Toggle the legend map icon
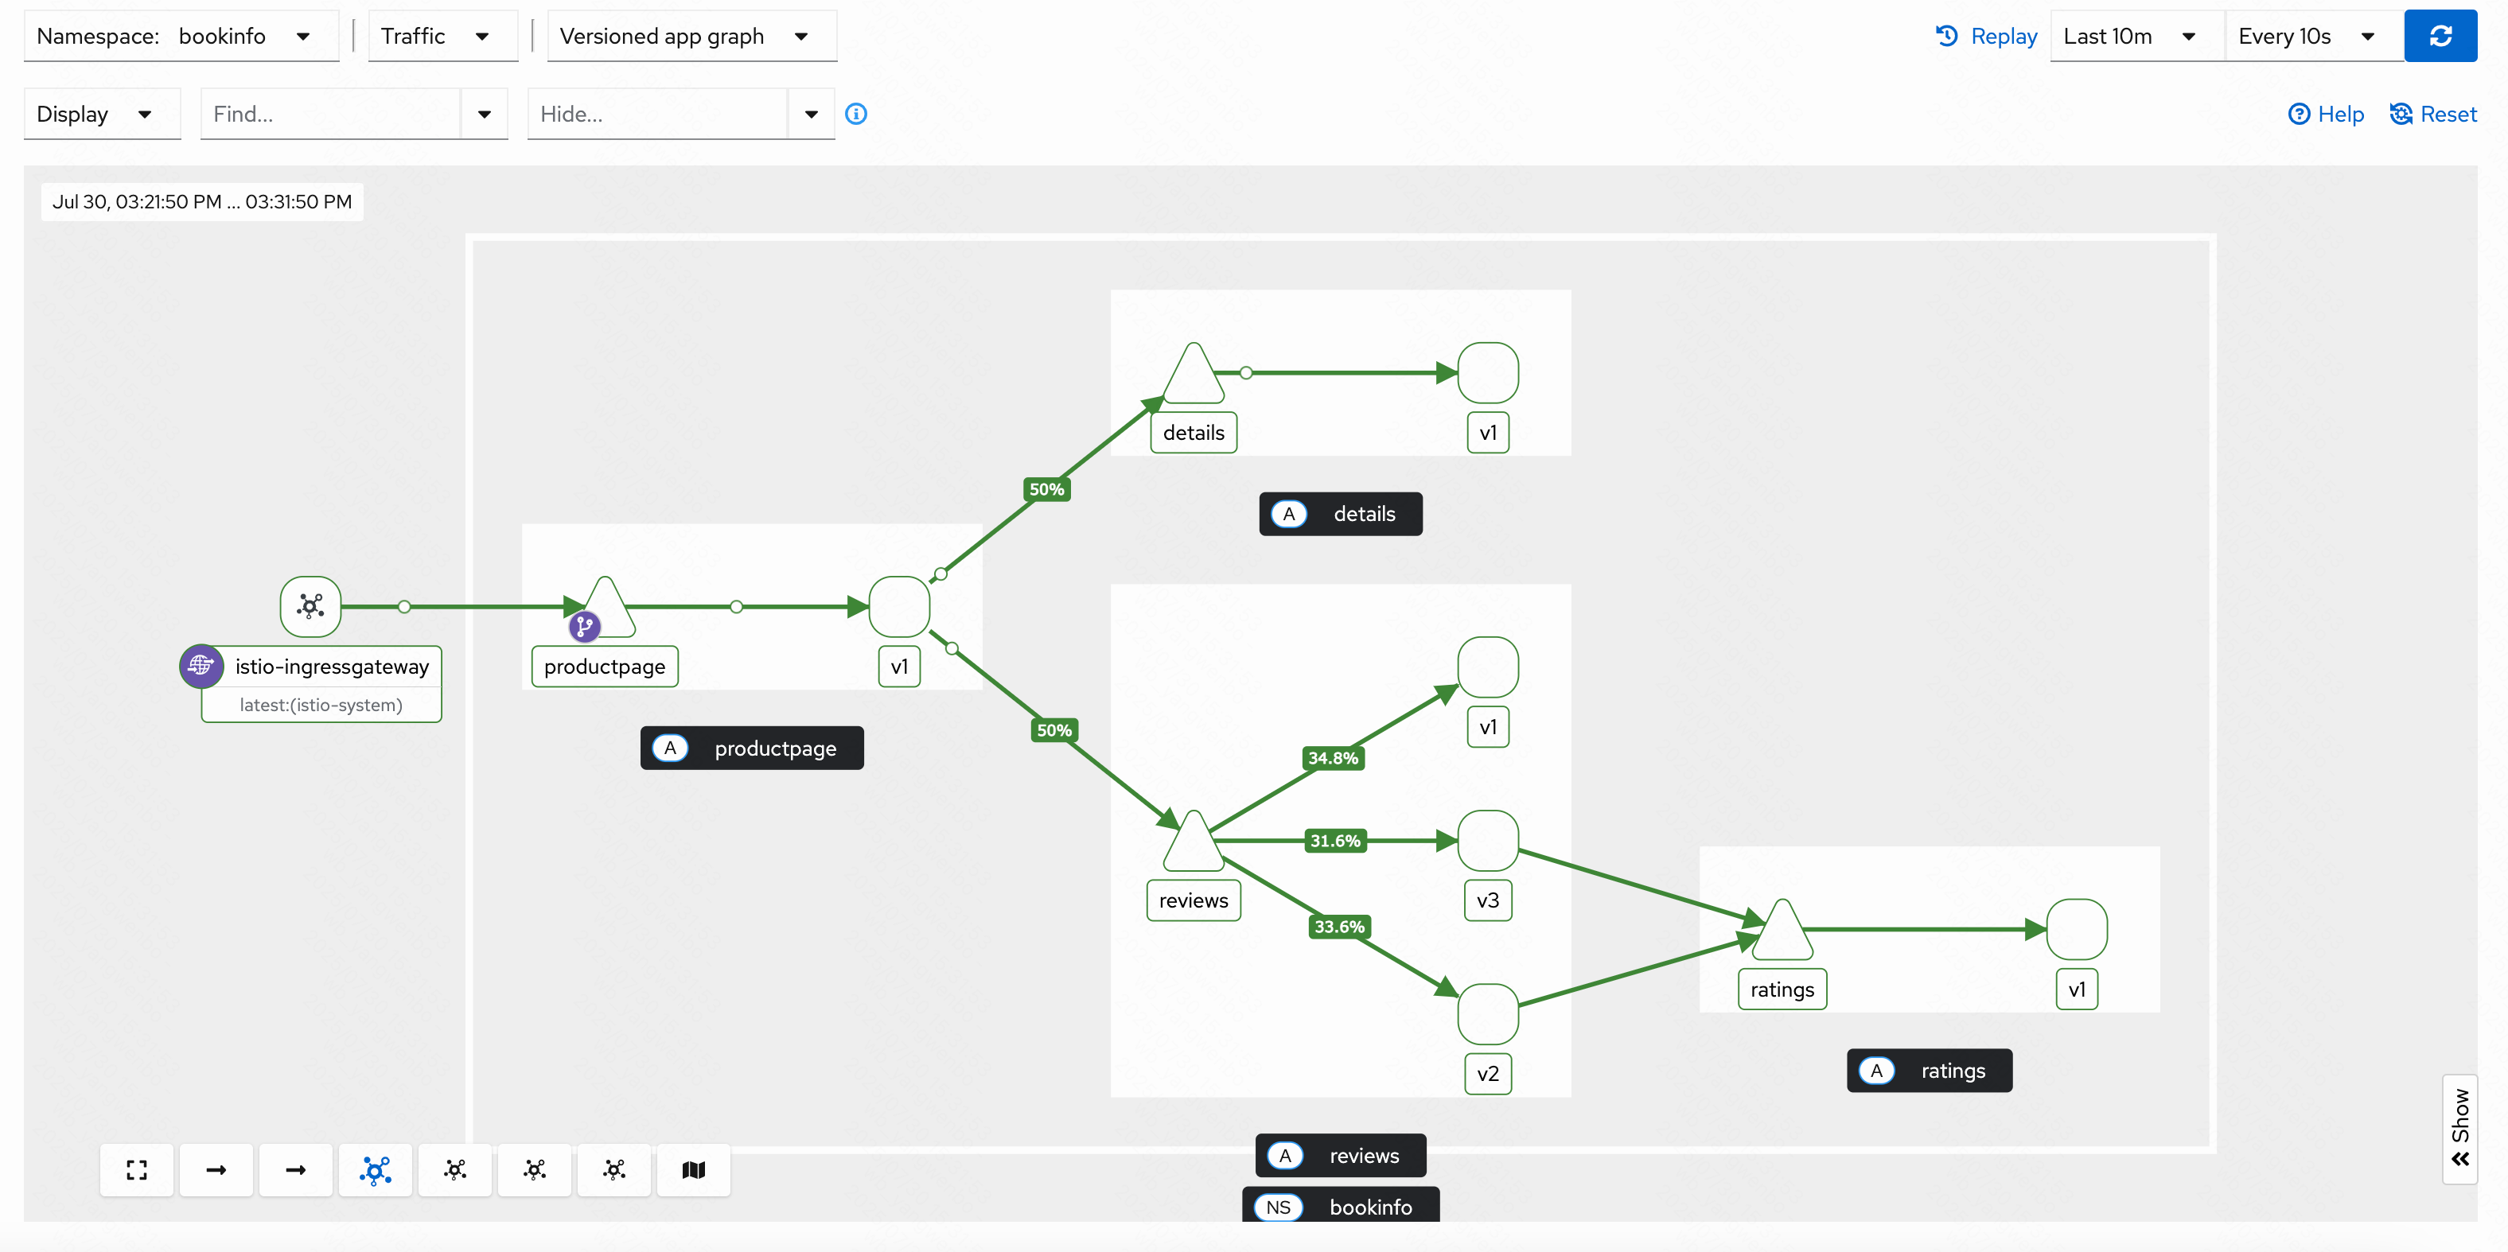Screen dimensions: 2508x1252 [x=693, y=1169]
